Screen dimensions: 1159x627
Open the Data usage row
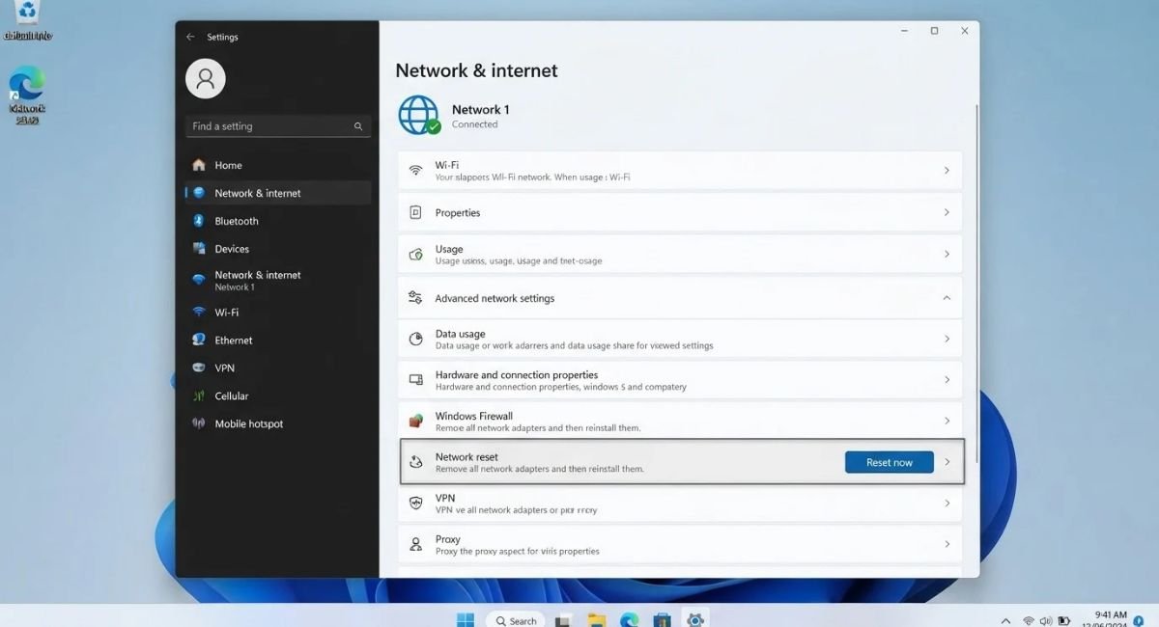pyautogui.click(x=680, y=339)
